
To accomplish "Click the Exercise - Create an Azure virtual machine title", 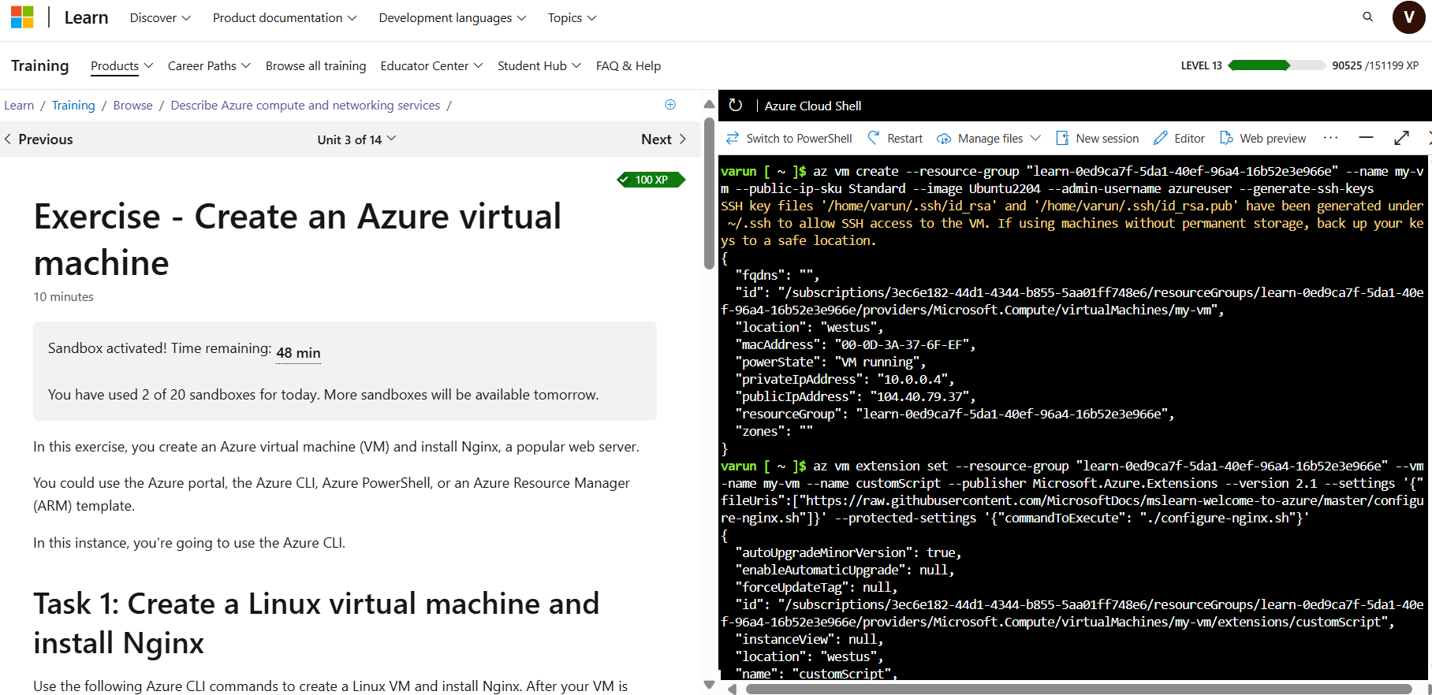I will point(297,240).
